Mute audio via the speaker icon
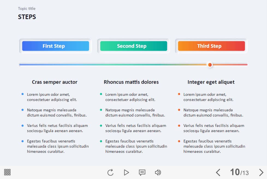Viewport: 267px width, 179px height. coord(158,172)
